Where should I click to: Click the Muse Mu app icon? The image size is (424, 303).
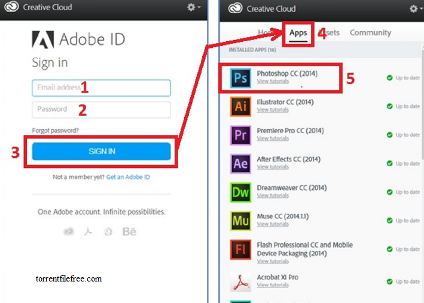point(240,221)
